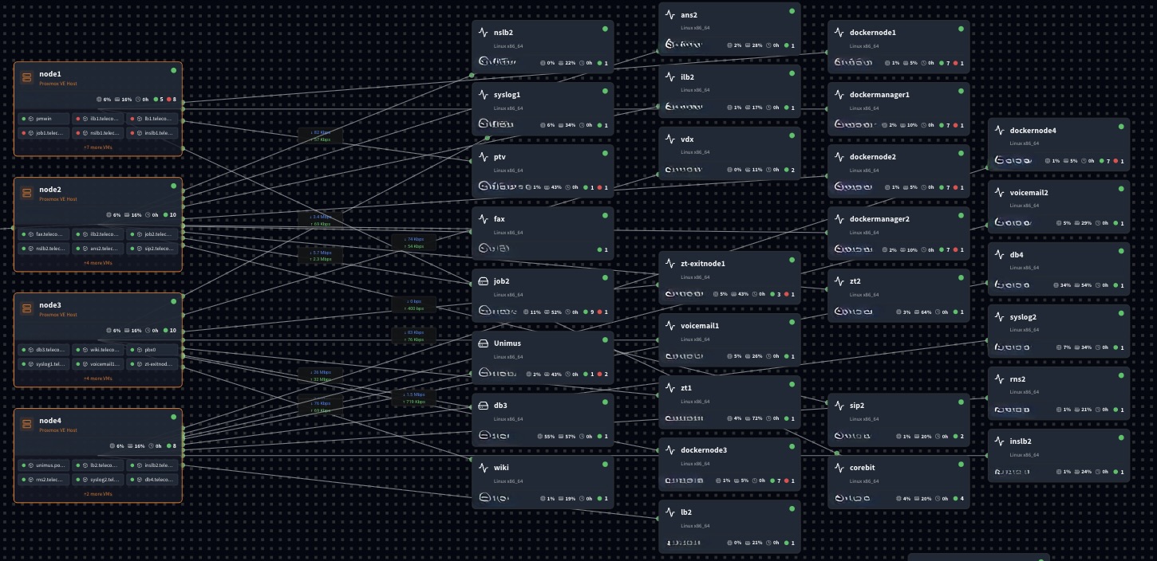
Task: Click the green status dot on node2
Action: click(x=173, y=185)
